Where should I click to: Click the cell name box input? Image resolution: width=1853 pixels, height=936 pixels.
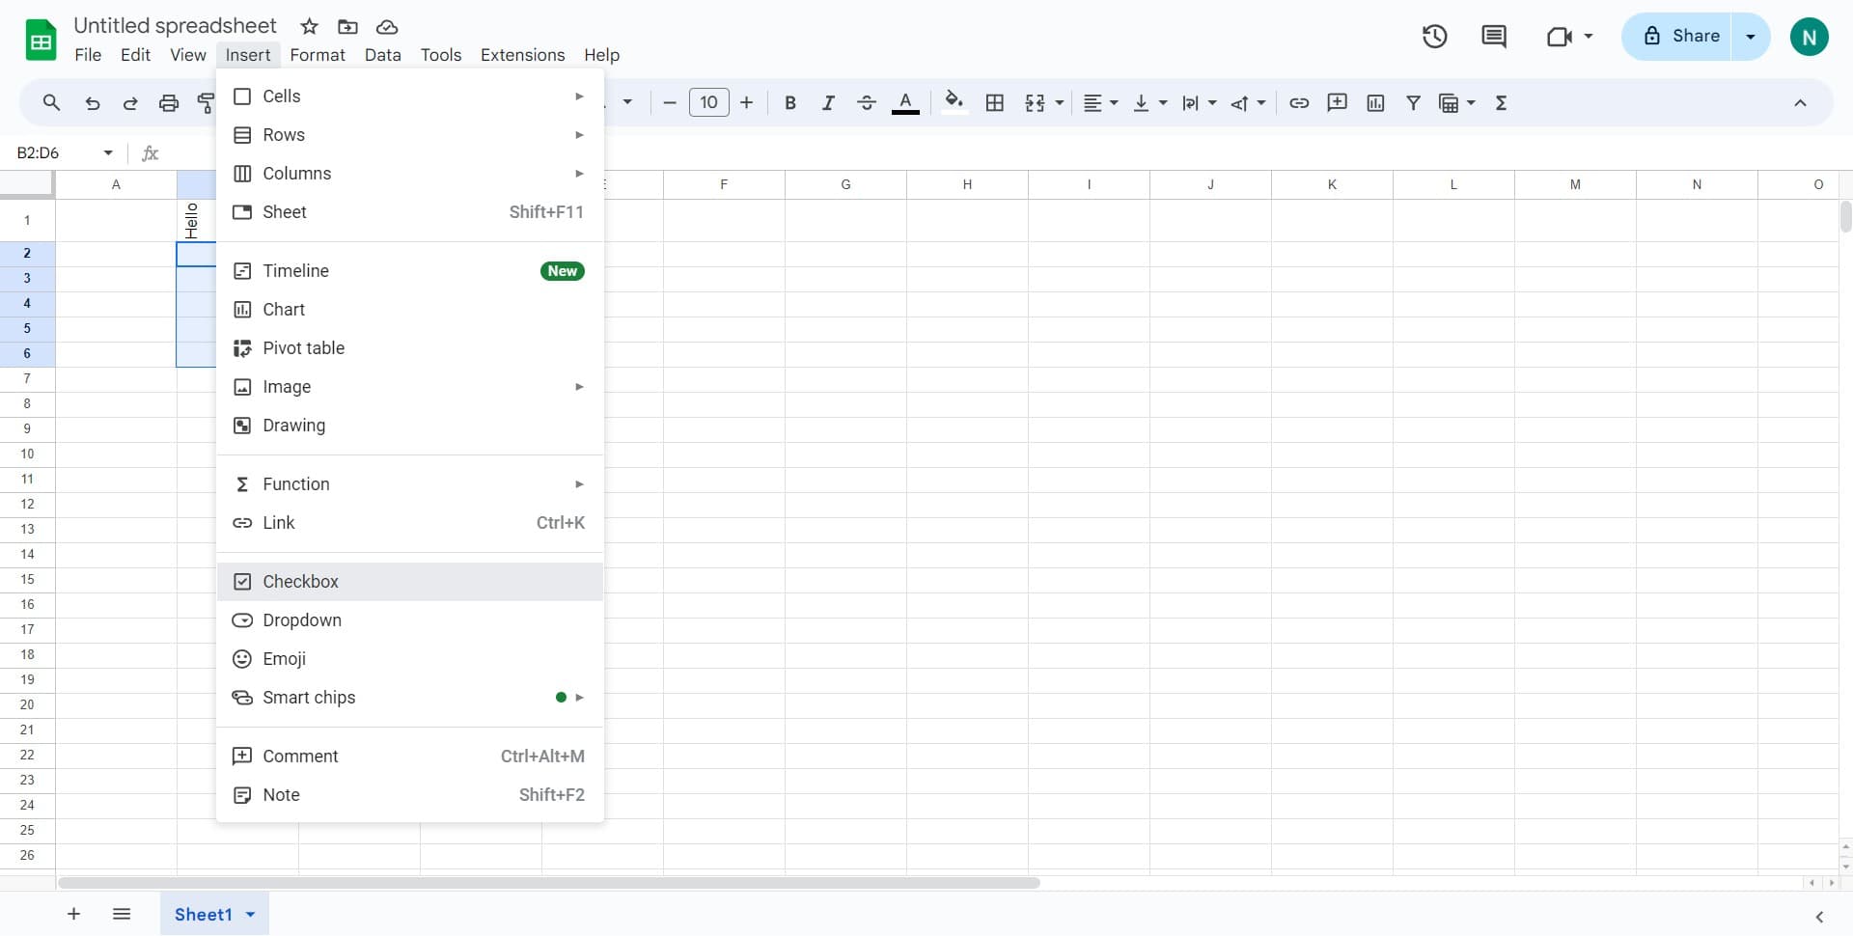click(53, 152)
